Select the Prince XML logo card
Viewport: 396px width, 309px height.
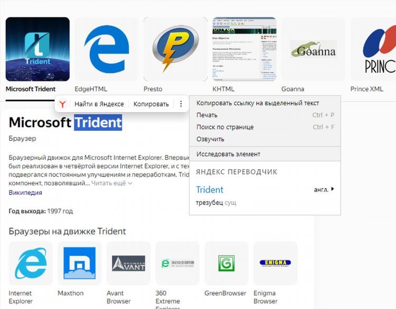pos(373,49)
